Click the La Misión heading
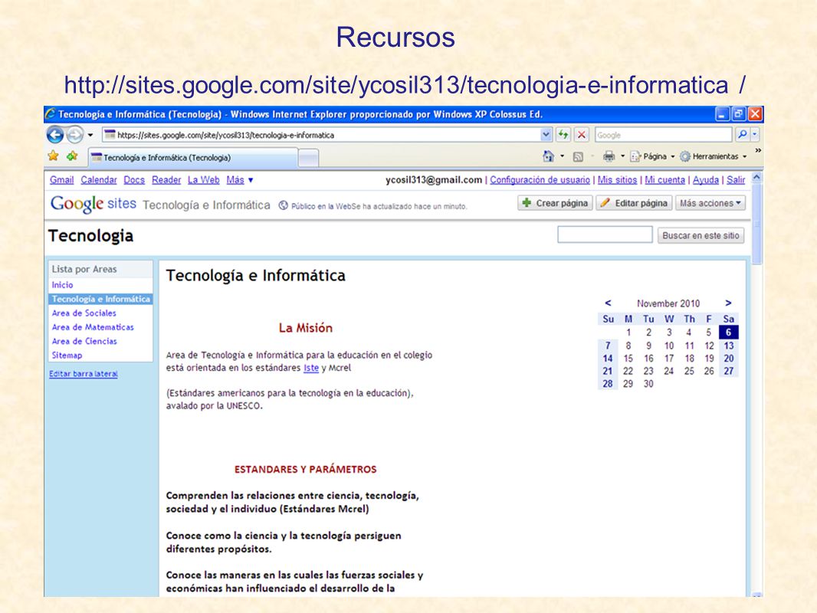The height and width of the screenshot is (613, 817). coord(305,328)
